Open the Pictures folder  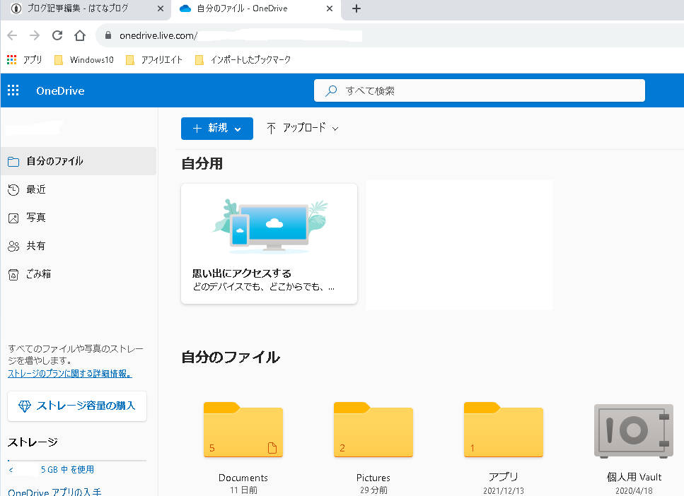click(373, 430)
